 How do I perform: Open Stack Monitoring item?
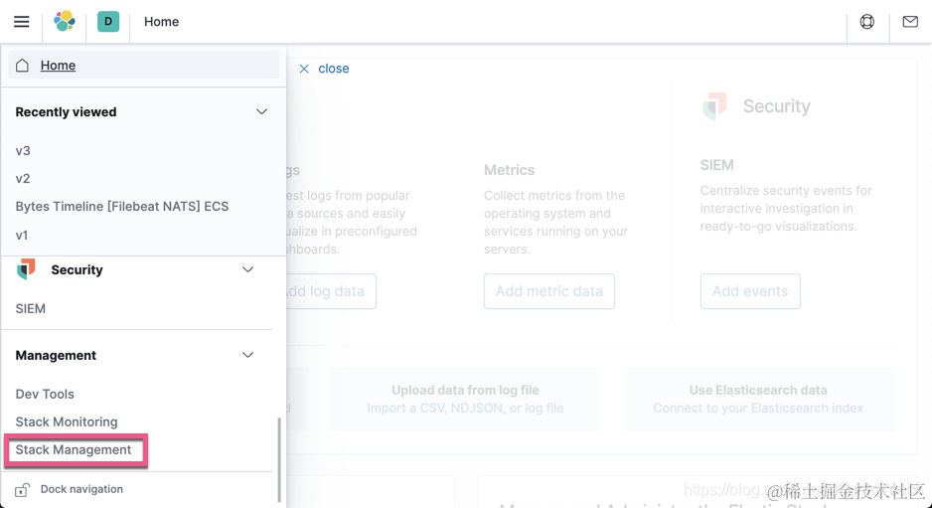pyautogui.click(x=67, y=422)
